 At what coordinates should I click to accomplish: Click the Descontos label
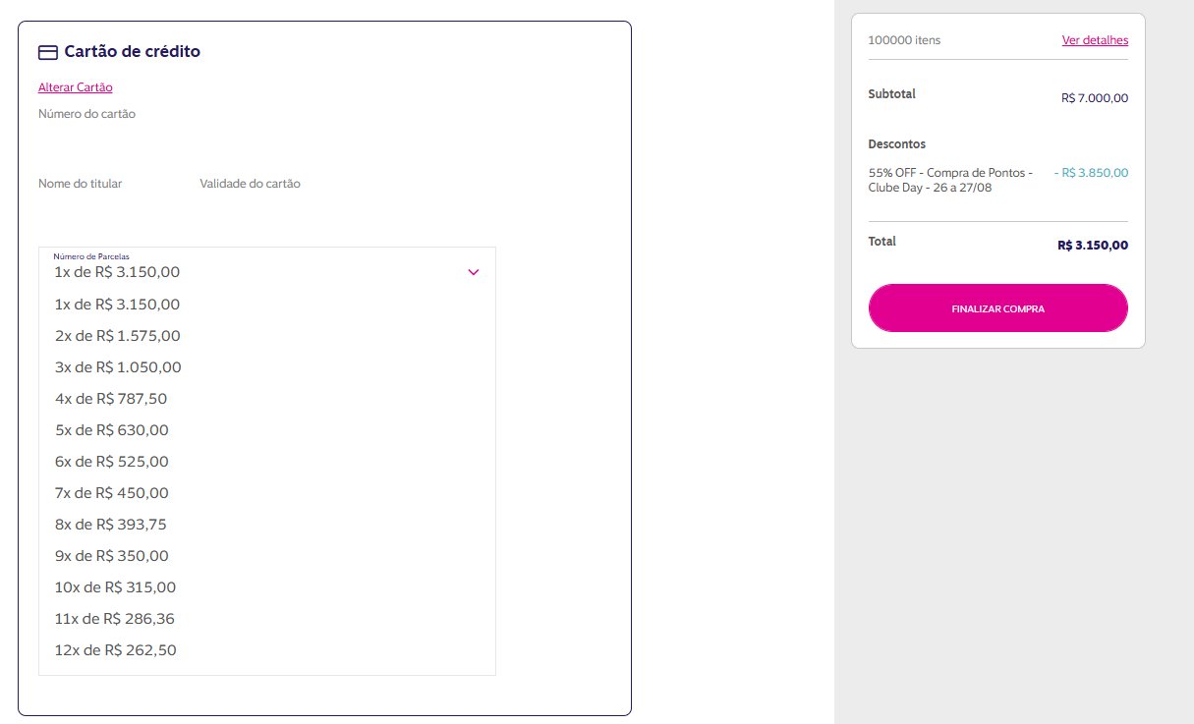click(x=897, y=144)
